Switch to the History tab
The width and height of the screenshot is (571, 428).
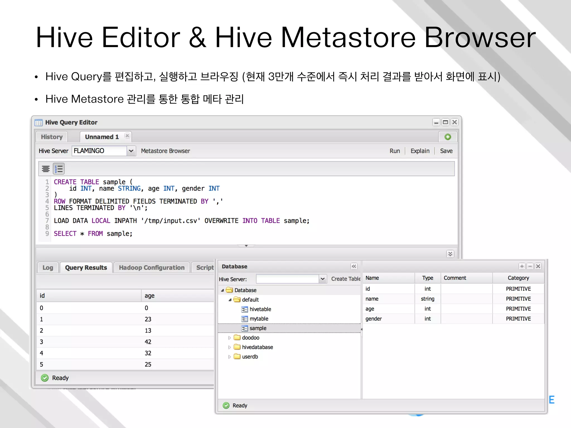pos(52,137)
